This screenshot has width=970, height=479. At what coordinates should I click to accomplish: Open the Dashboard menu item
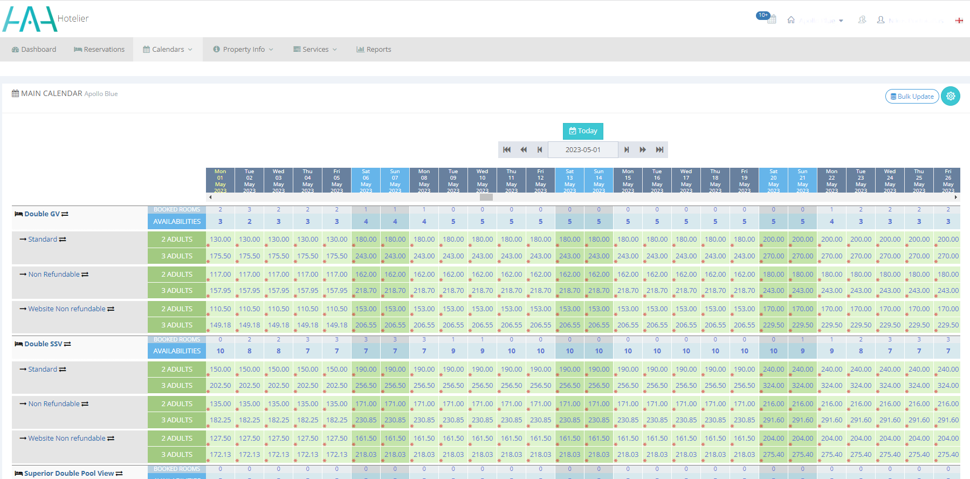coord(34,49)
